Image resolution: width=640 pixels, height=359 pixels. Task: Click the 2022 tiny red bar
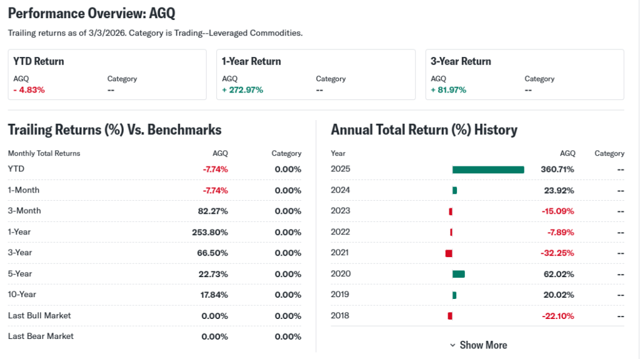click(x=451, y=232)
